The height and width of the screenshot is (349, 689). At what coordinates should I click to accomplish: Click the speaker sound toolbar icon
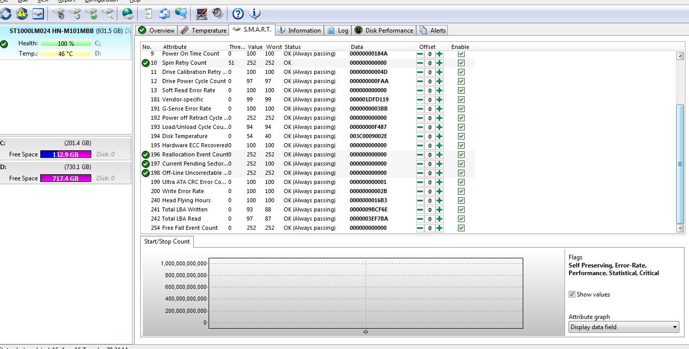pyautogui.click(x=218, y=13)
